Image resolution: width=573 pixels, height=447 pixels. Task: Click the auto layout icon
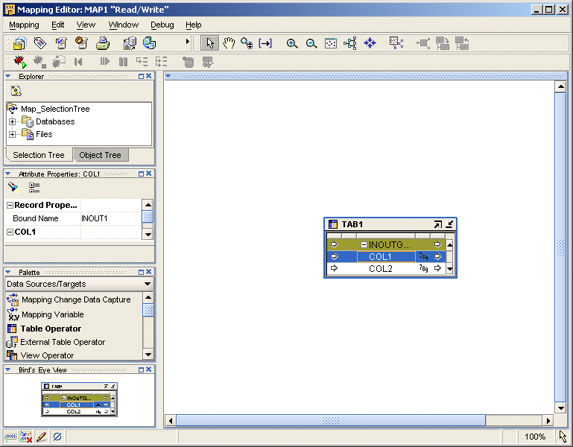pos(350,43)
